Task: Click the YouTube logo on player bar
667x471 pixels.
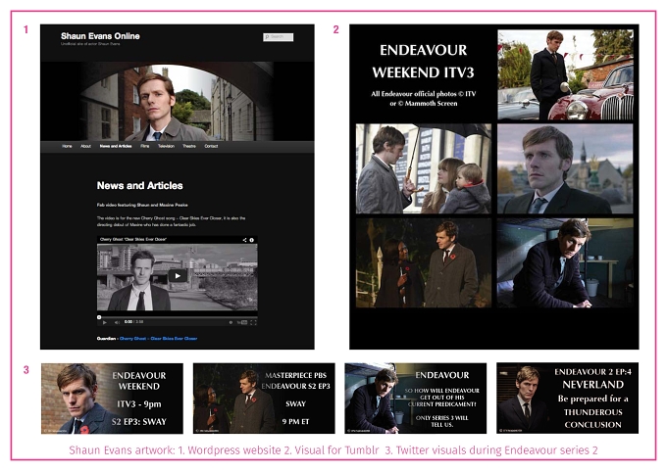Action: [242, 322]
